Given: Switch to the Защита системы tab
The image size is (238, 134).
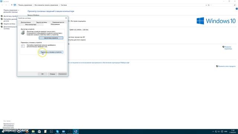Looking at the screenshot, I should point(41,22).
